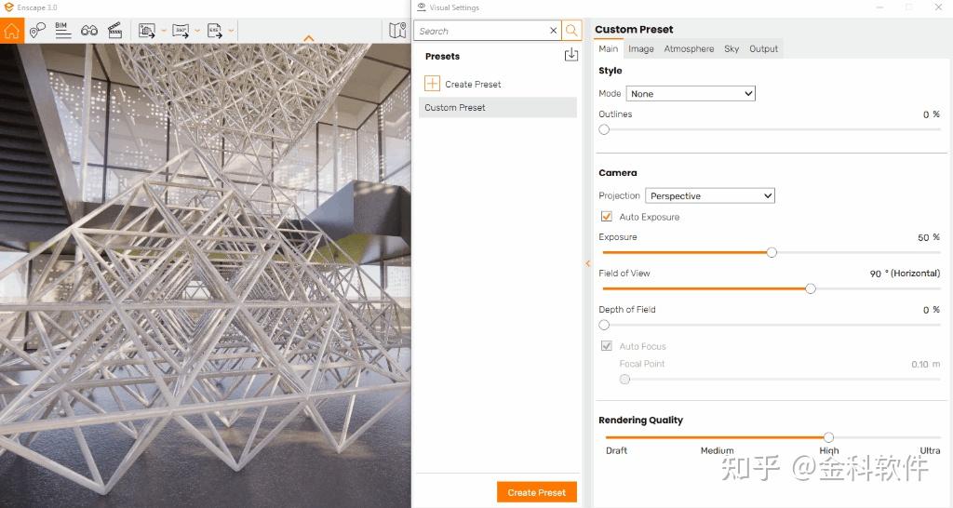Open the BIM info icon
Image resolution: width=953 pixels, height=508 pixels.
(62, 31)
